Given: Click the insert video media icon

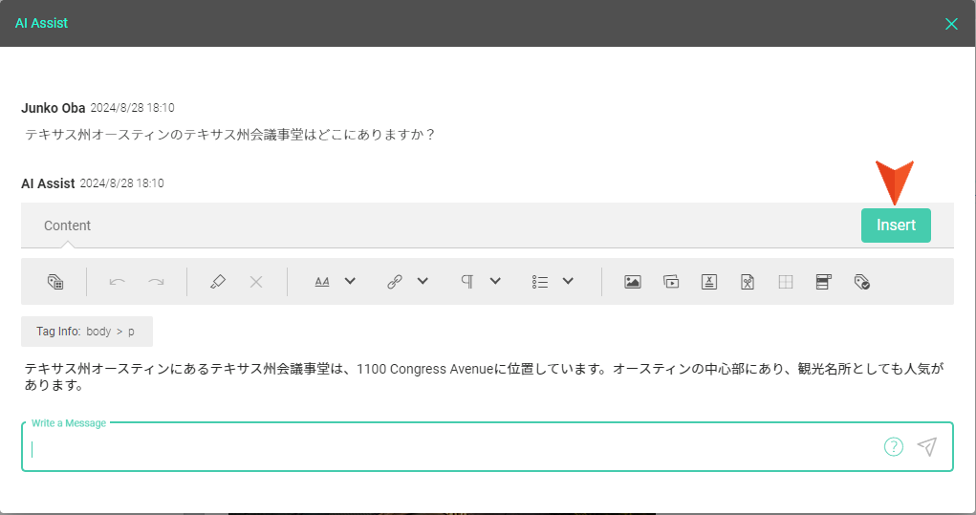Looking at the screenshot, I should click(x=671, y=282).
